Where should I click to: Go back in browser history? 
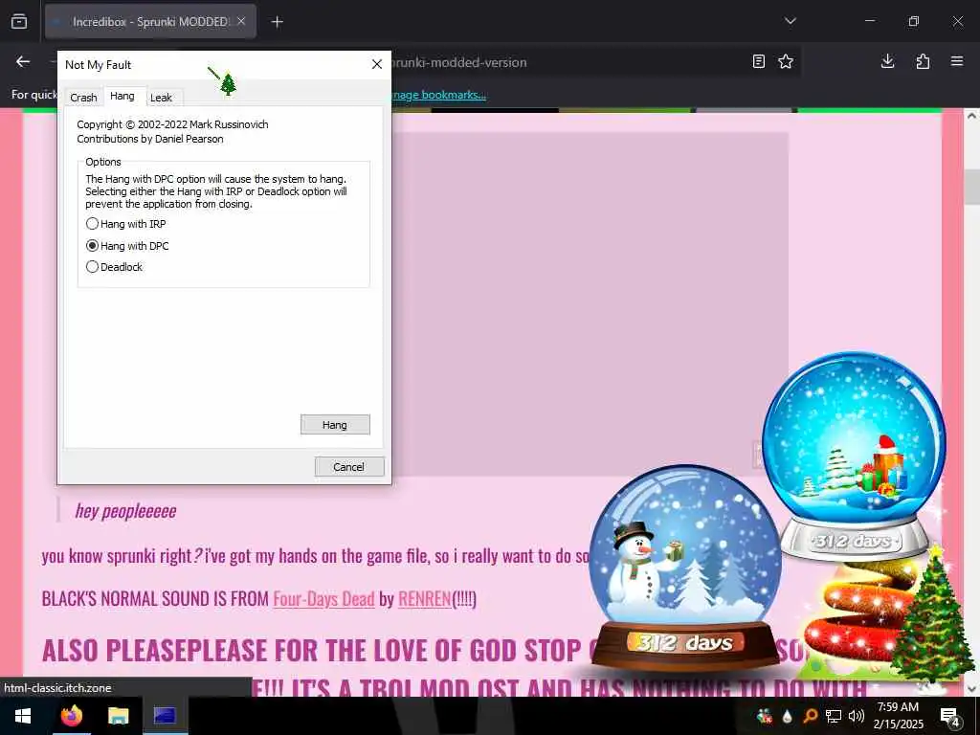coord(23,61)
